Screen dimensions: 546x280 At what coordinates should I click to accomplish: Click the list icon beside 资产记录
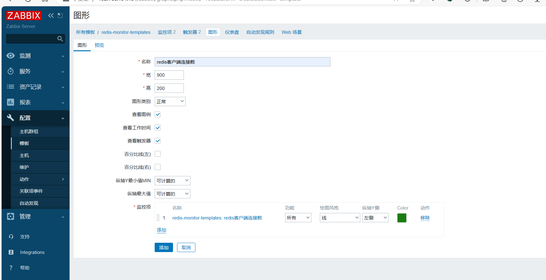pyautogui.click(x=11, y=87)
